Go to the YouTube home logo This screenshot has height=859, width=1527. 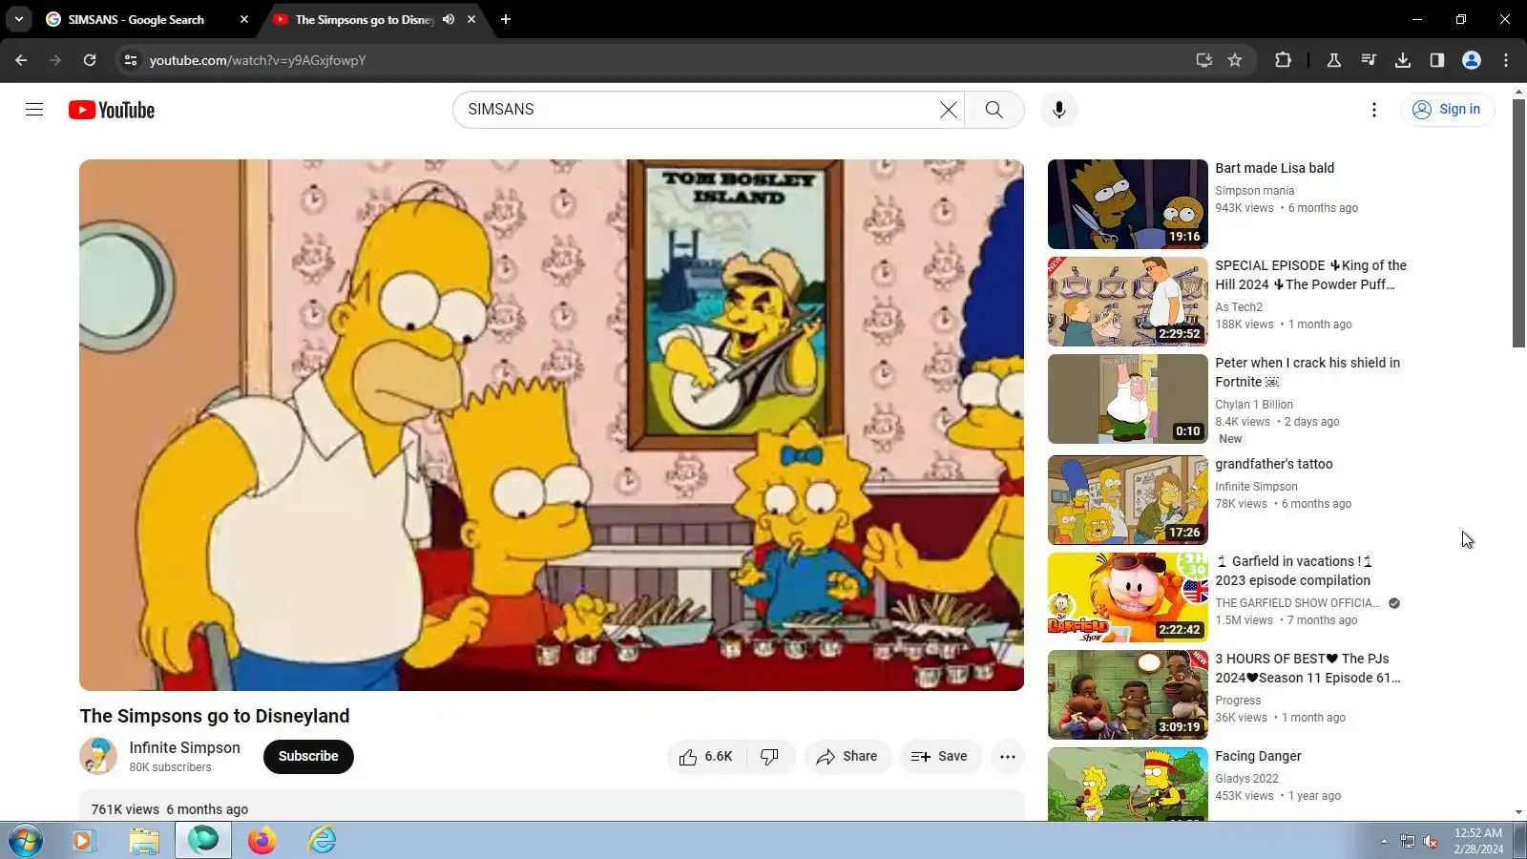(112, 110)
